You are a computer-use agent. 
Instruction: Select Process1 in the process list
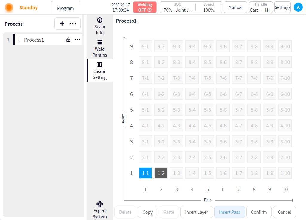pyautogui.click(x=34, y=40)
